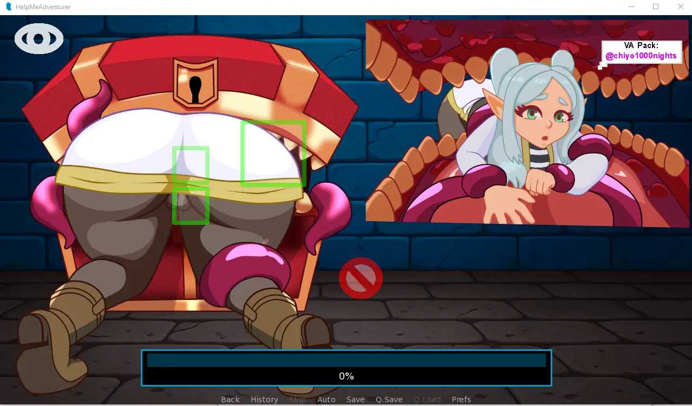Hide the game UI using the eye icon

coord(38,38)
